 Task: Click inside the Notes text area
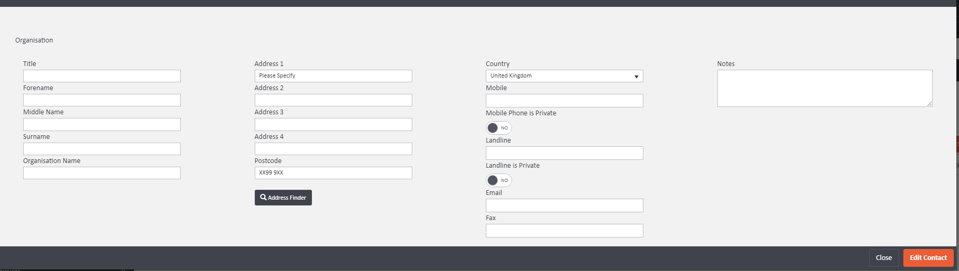click(x=824, y=88)
